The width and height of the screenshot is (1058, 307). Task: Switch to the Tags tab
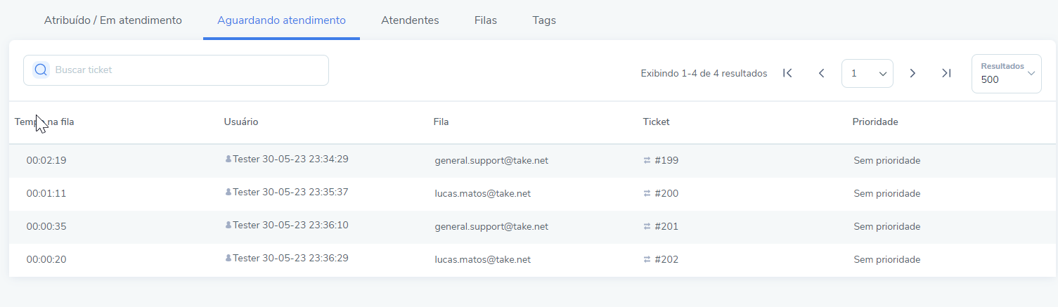pyautogui.click(x=544, y=20)
